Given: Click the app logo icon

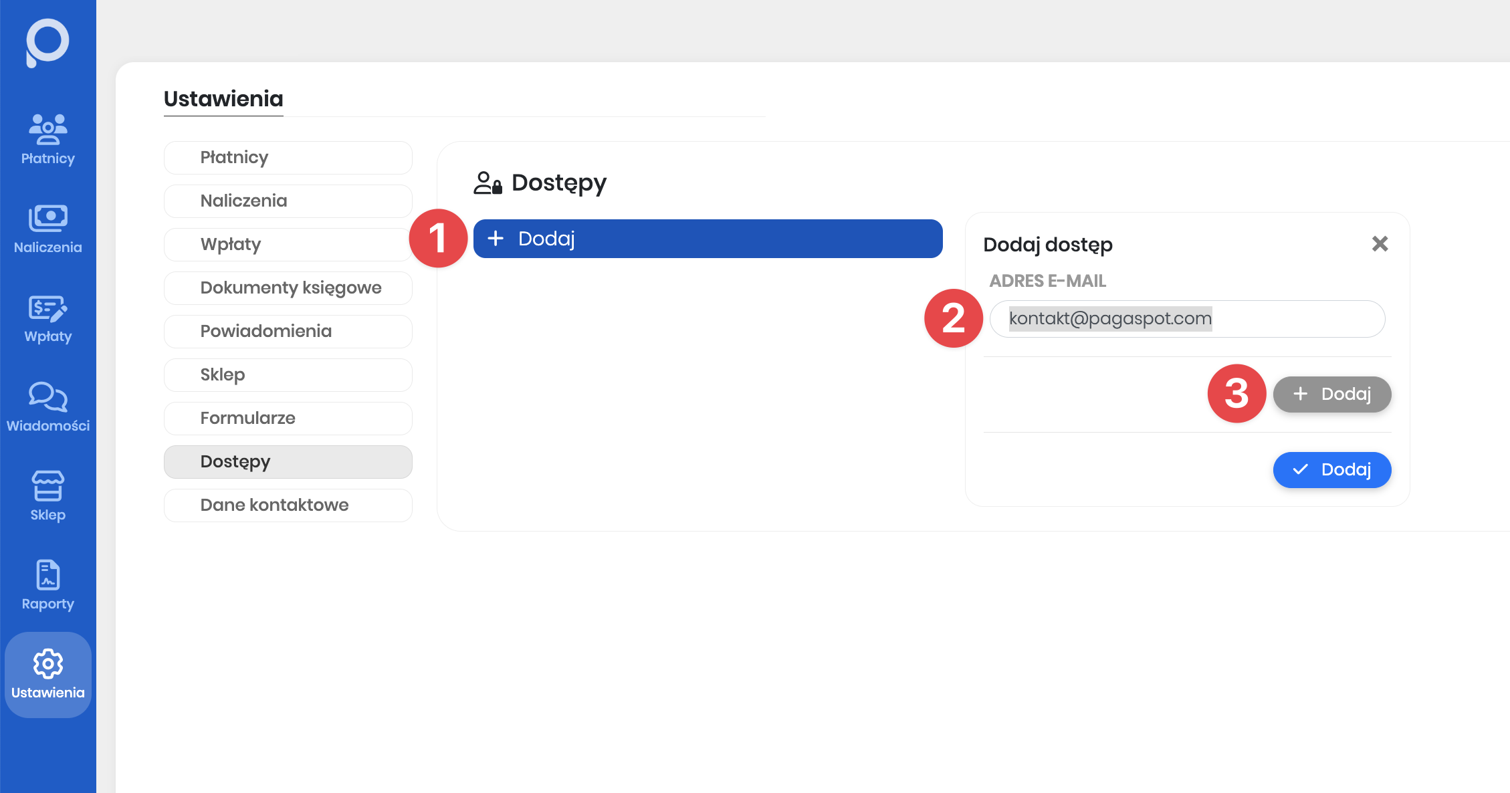Looking at the screenshot, I should click(x=47, y=42).
